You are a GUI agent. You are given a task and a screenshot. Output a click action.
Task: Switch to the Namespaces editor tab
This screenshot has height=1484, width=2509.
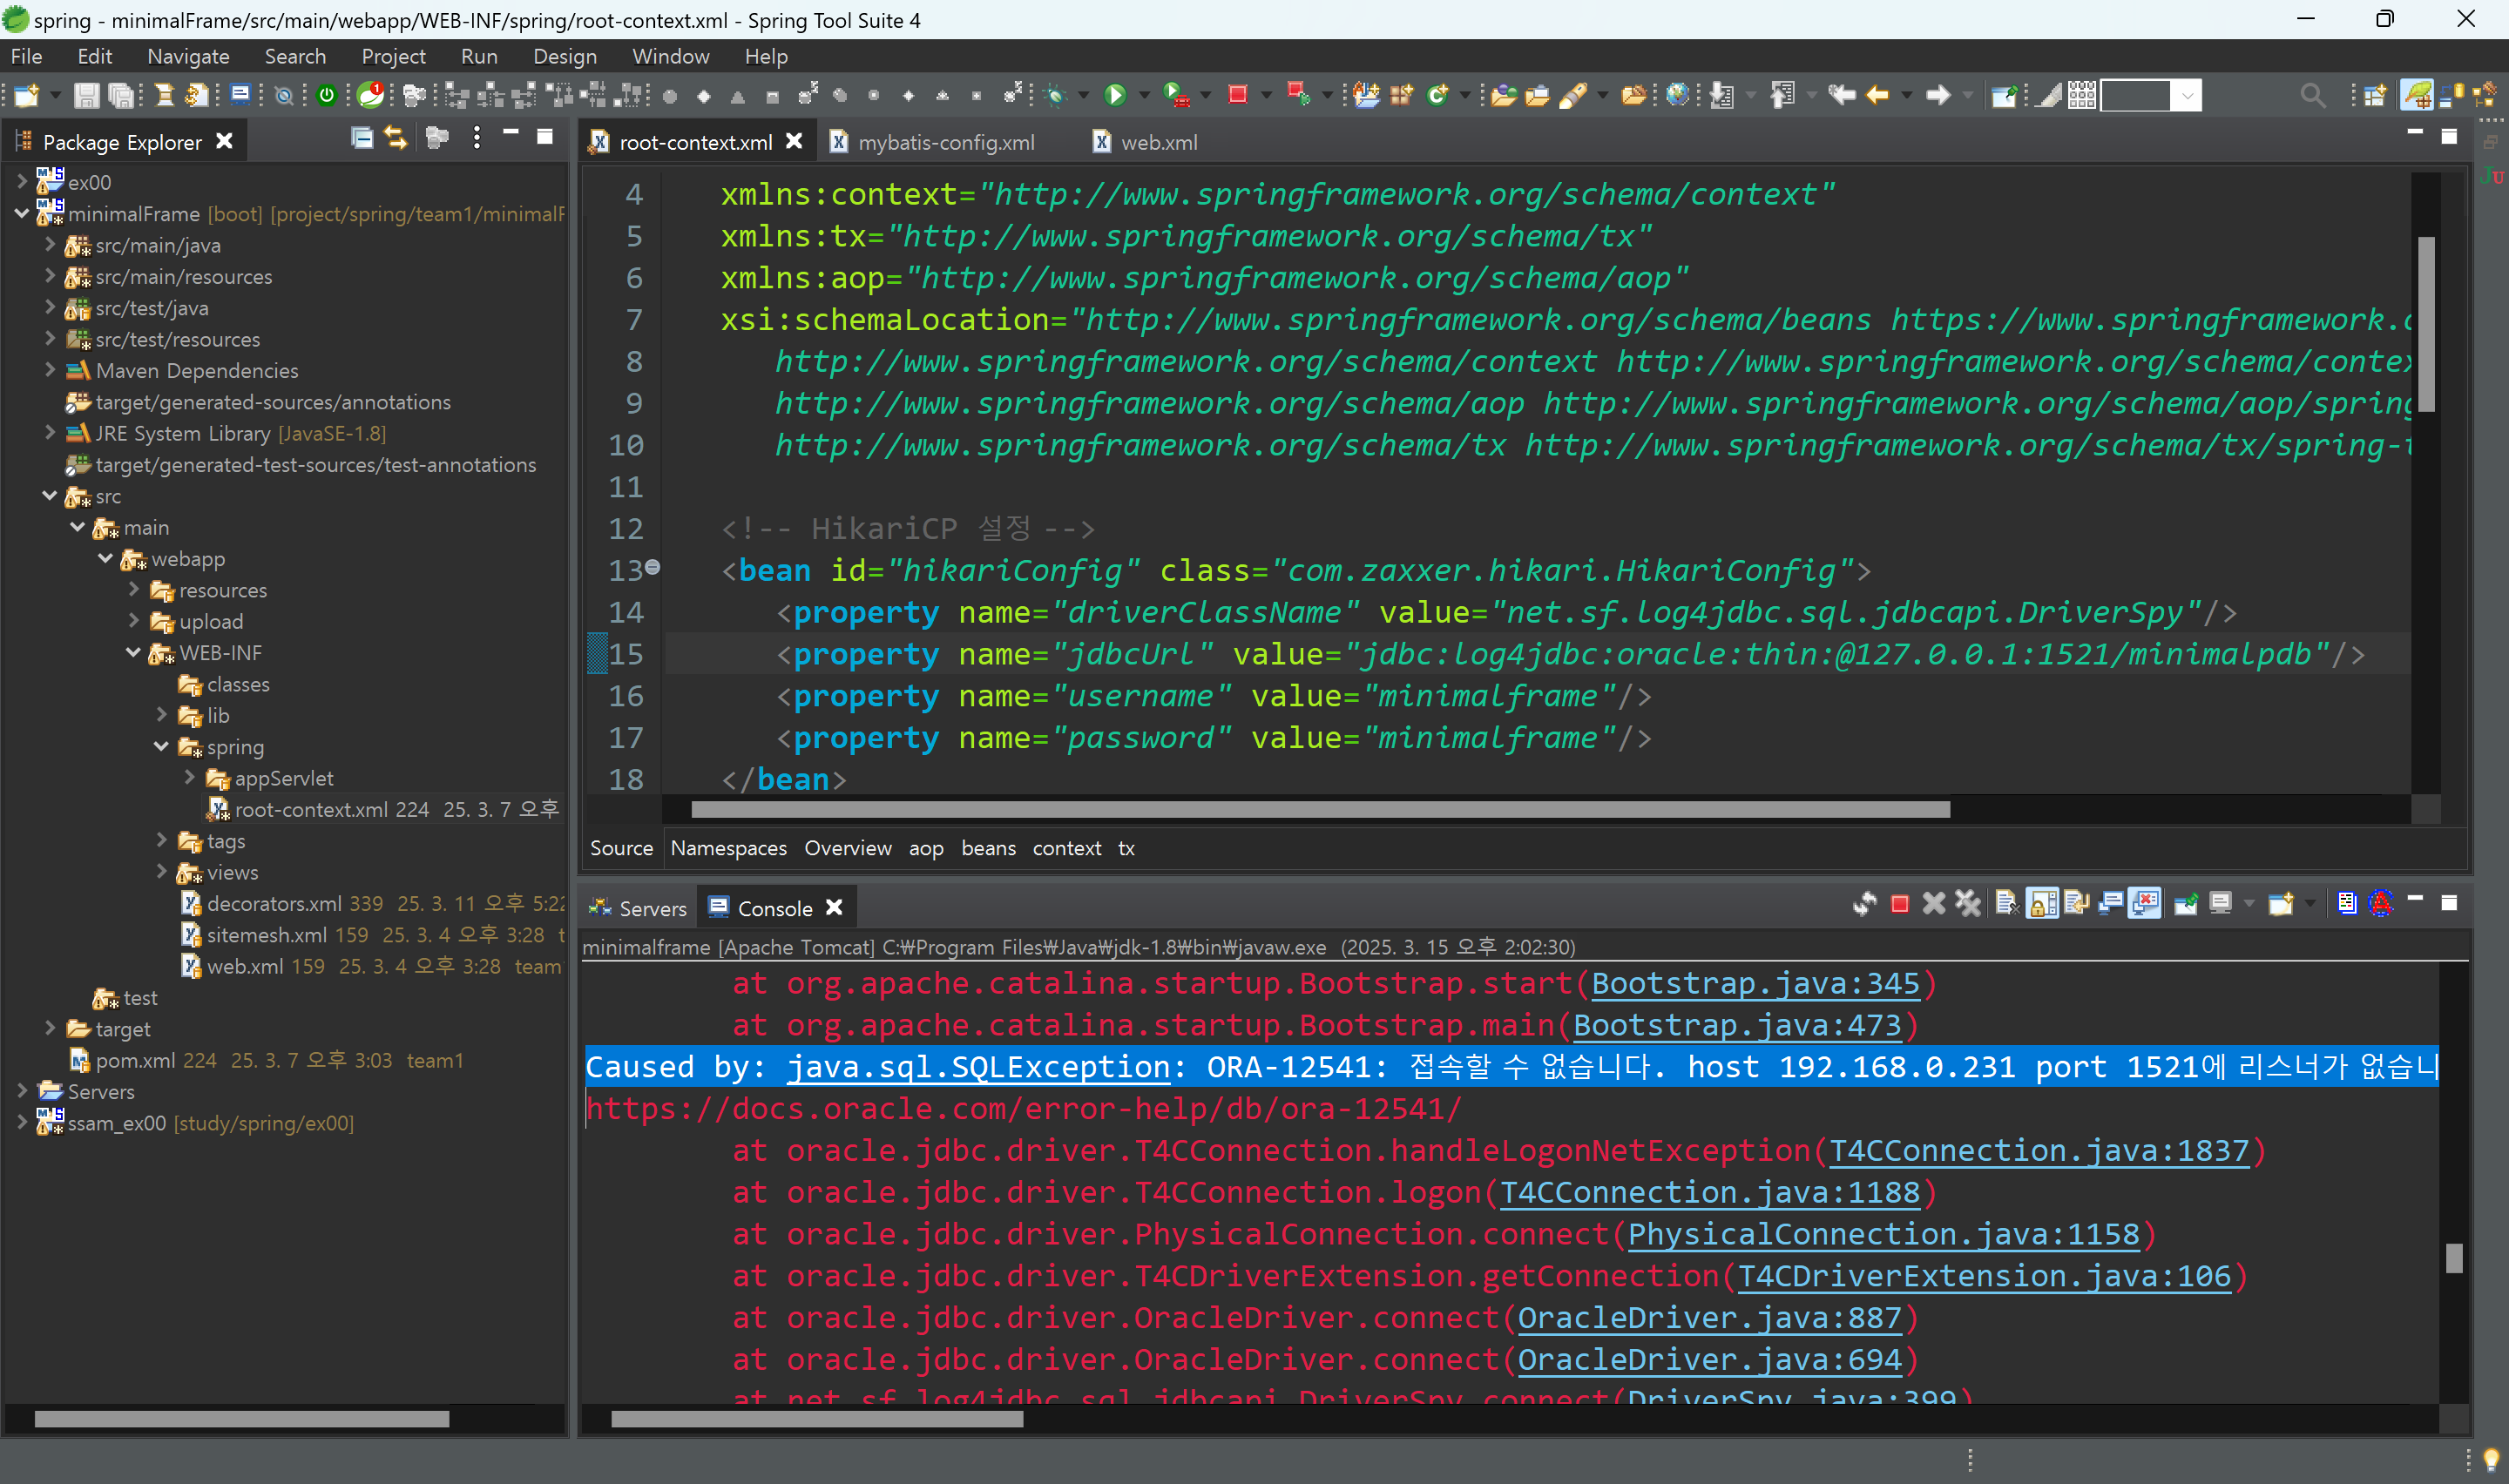728,848
